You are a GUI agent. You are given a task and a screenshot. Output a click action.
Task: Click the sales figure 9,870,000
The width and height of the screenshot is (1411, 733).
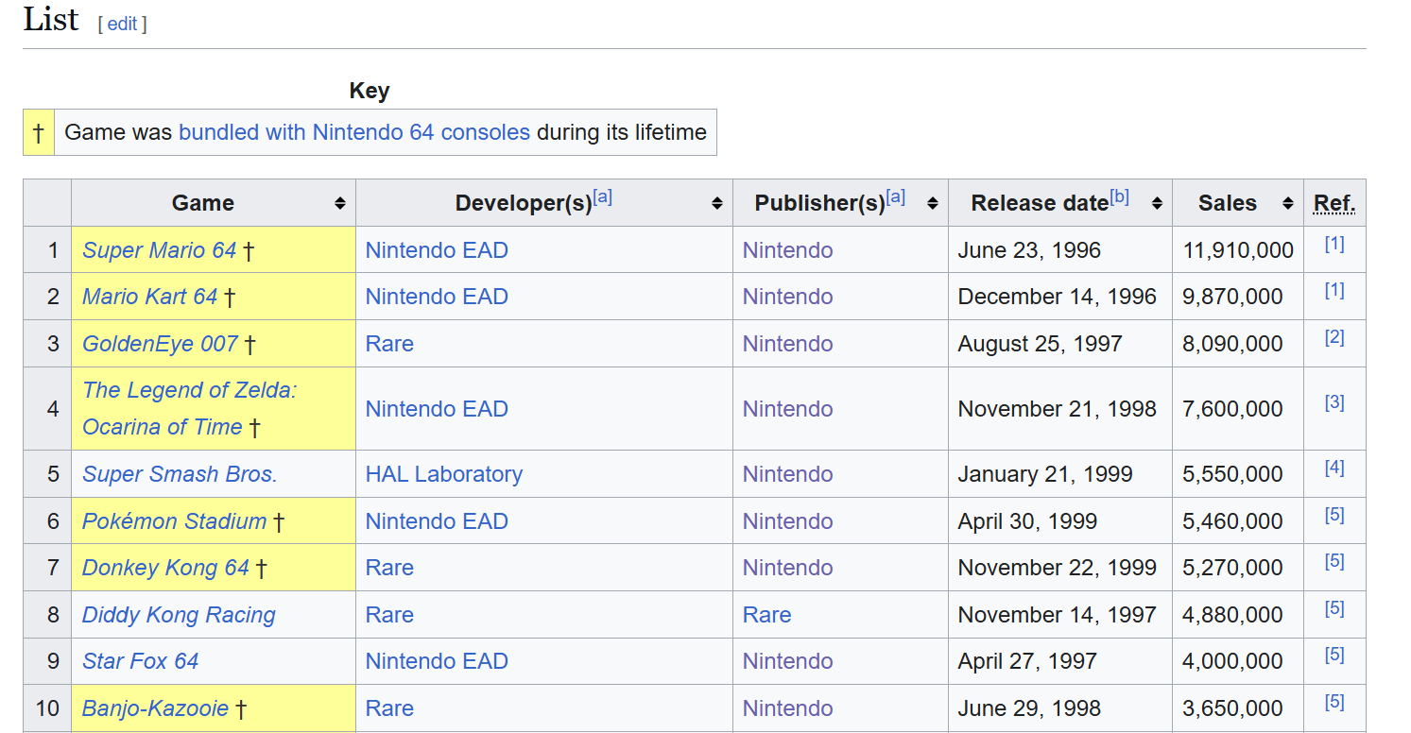click(1232, 297)
